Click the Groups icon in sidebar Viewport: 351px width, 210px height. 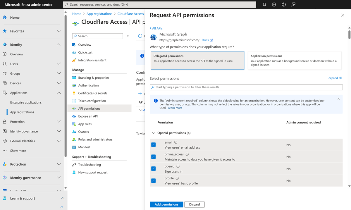pyautogui.click(x=5, y=73)
